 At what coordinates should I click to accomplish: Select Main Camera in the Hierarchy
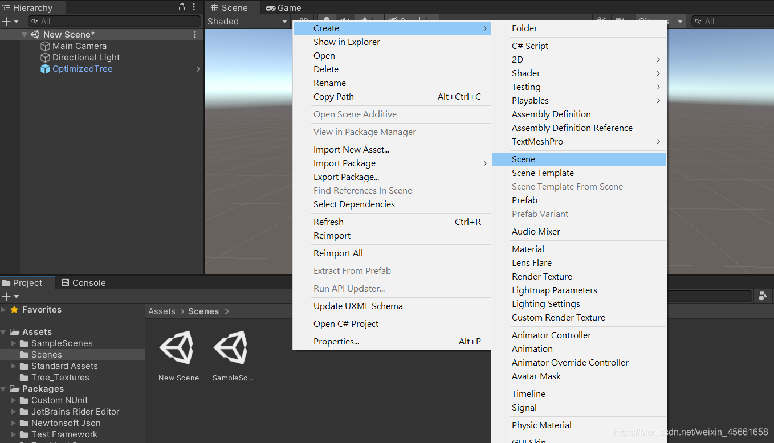tap(79, 46)
